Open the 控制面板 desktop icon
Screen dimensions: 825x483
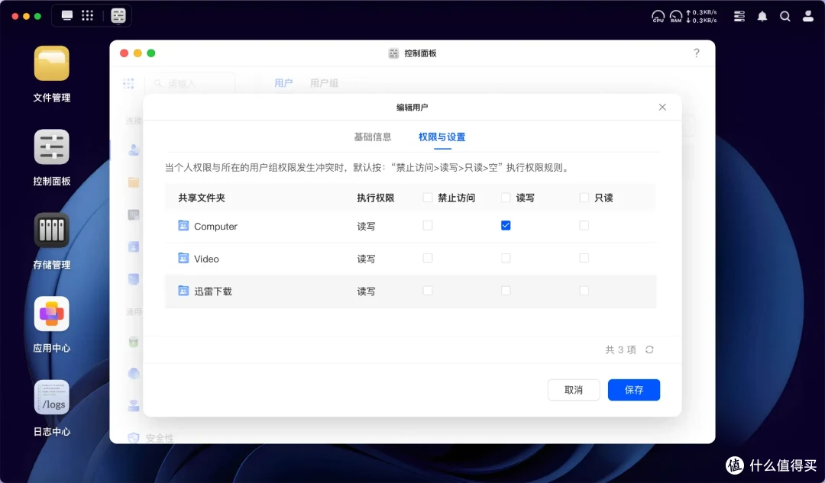[x=52, y=147]
